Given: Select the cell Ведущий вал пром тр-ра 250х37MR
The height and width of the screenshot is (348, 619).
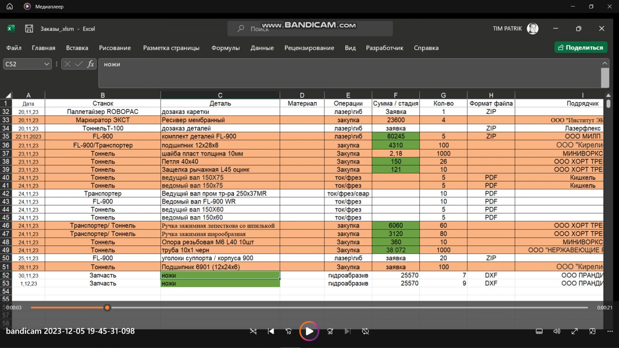Looking at the screenshot, I should tap(220, 194).
